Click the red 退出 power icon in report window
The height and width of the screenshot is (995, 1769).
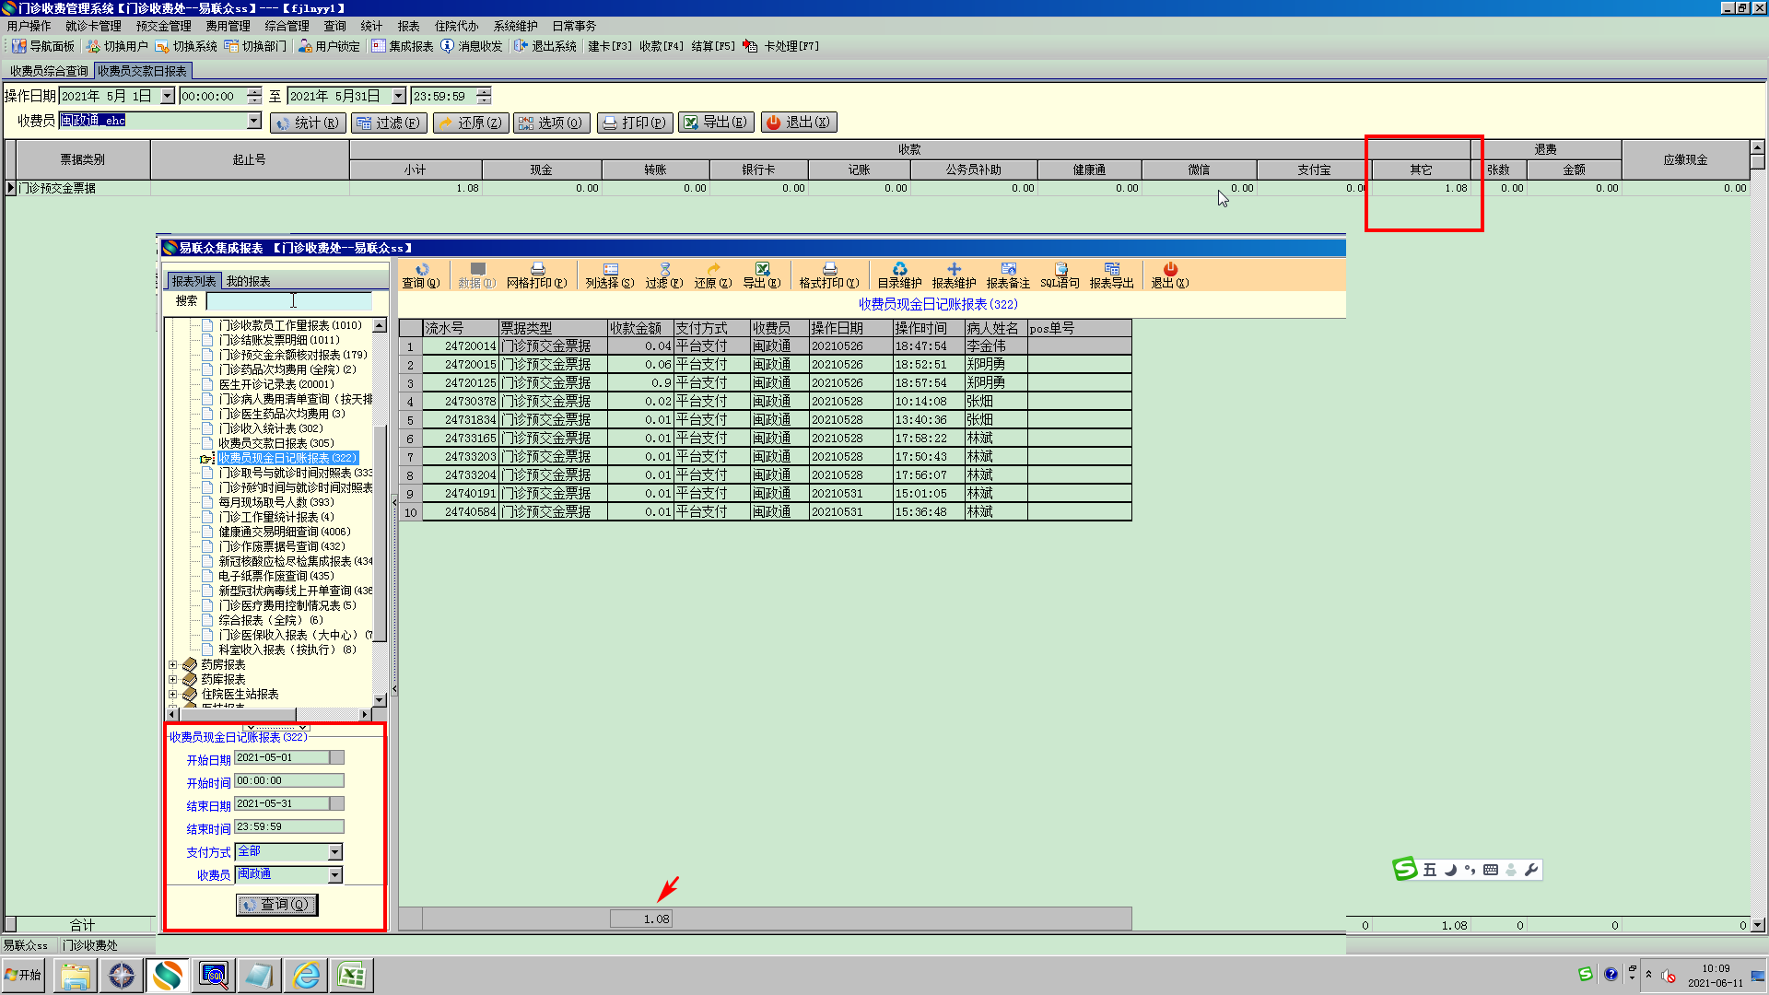pos(1169,270)
